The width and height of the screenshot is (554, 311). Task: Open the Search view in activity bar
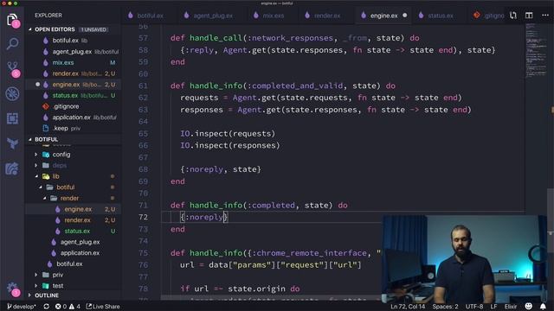pyautogui.click(x=12, y=44)
